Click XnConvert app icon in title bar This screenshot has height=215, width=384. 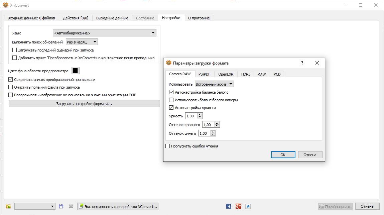coord(5,5)
